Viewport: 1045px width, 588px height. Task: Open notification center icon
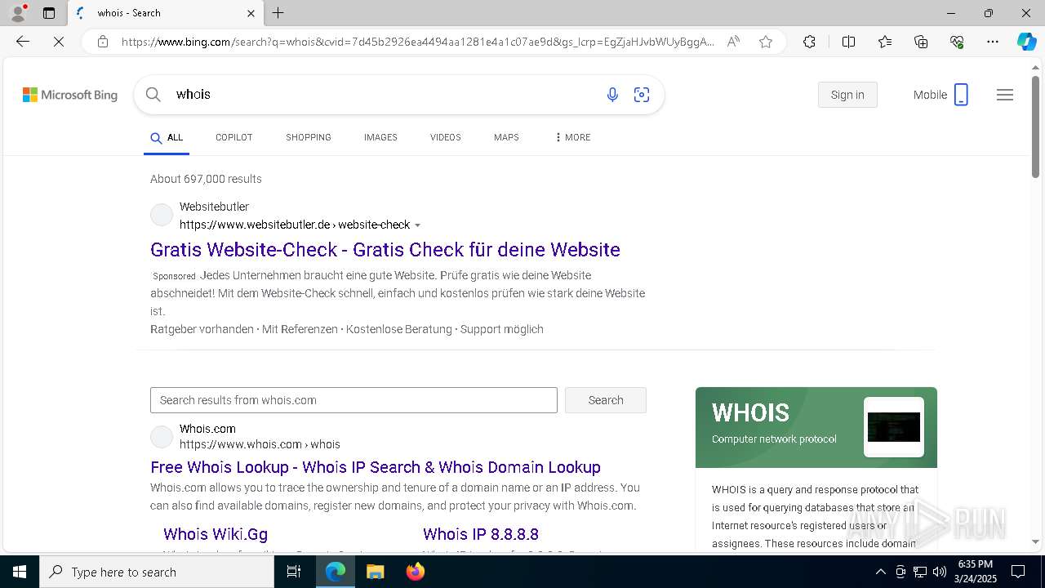1018,572
